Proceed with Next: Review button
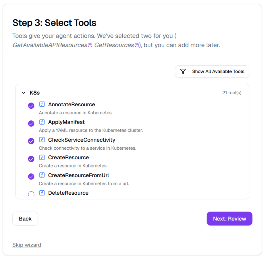Screen dimensions: 270x260 (229, 219)
